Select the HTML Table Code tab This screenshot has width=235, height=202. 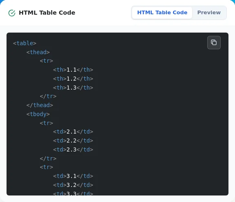tap(162, 13)
